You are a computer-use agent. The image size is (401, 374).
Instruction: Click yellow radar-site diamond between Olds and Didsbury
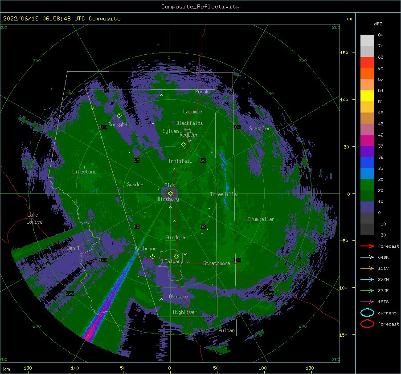pos(170,193)
